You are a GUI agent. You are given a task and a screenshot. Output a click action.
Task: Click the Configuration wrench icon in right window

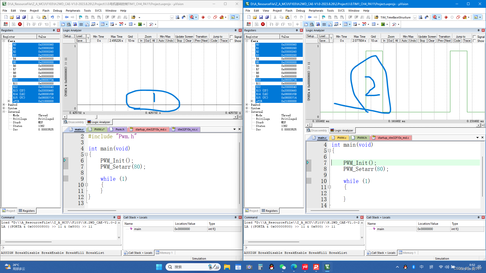click(394, 24)
